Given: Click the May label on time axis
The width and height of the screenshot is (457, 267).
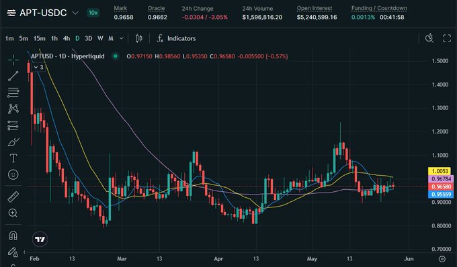Looking at the screenshot, I should [312, 259].
